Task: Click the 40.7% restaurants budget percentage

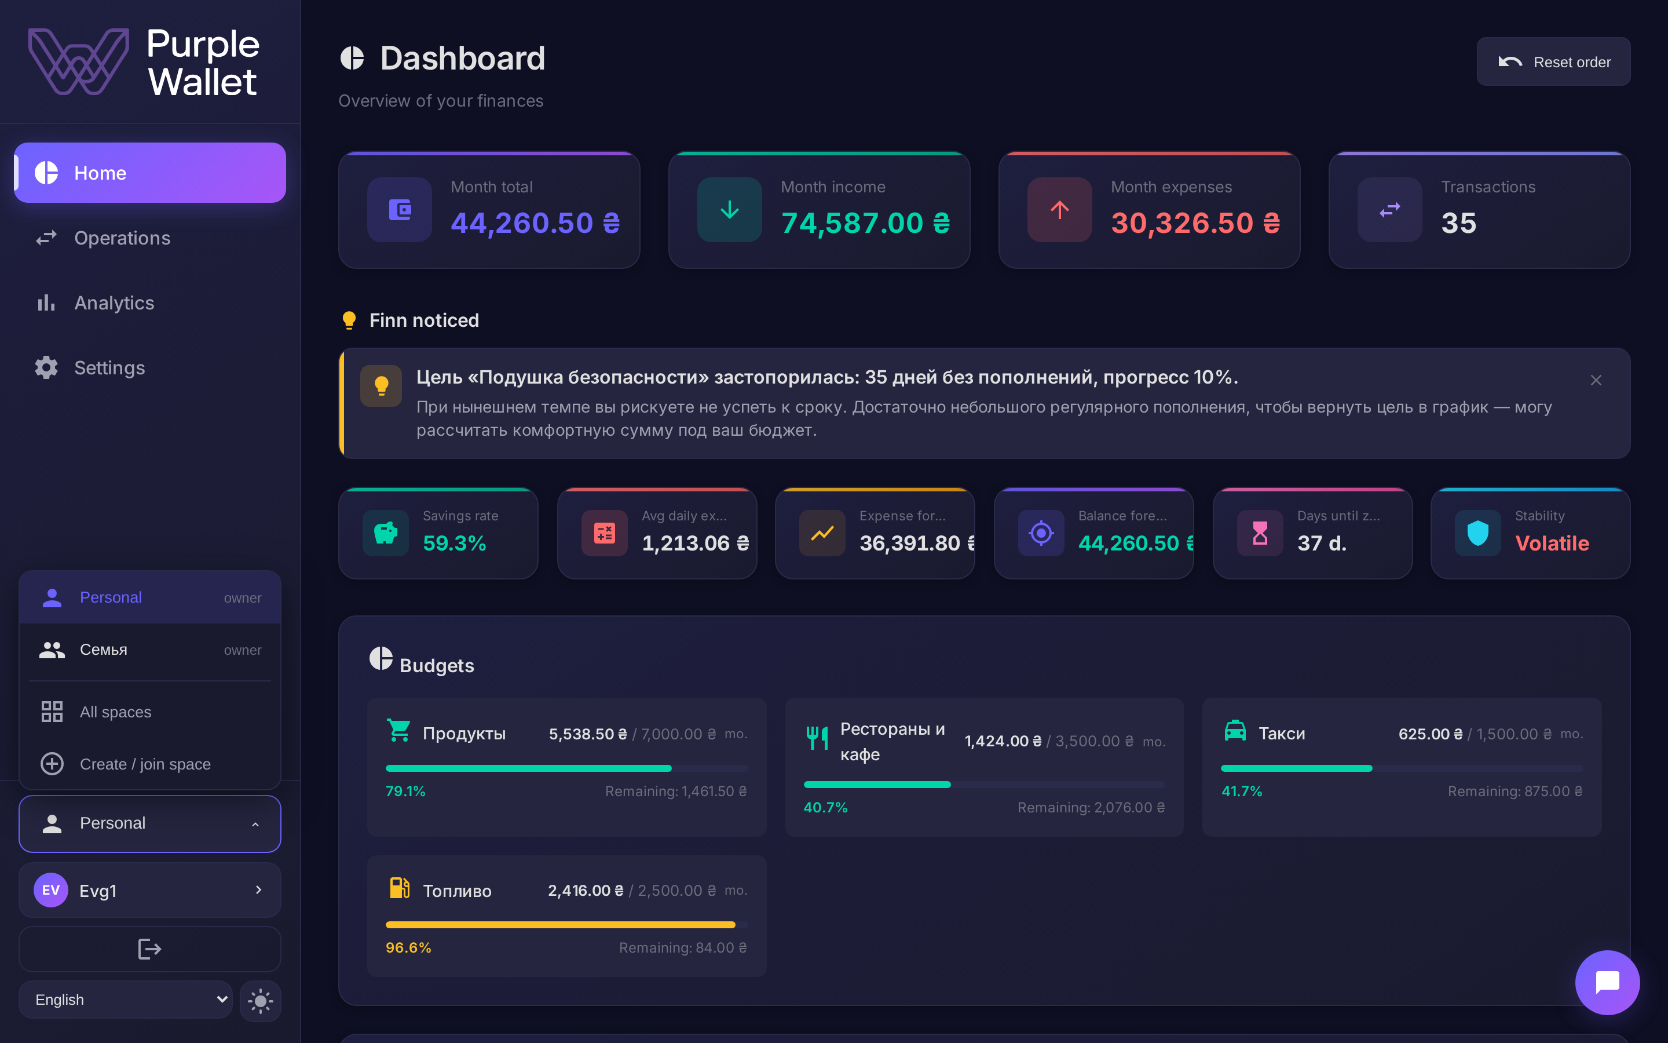Action: 826,807
